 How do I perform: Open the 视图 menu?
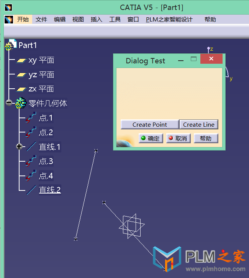click(x=78, y=19)
